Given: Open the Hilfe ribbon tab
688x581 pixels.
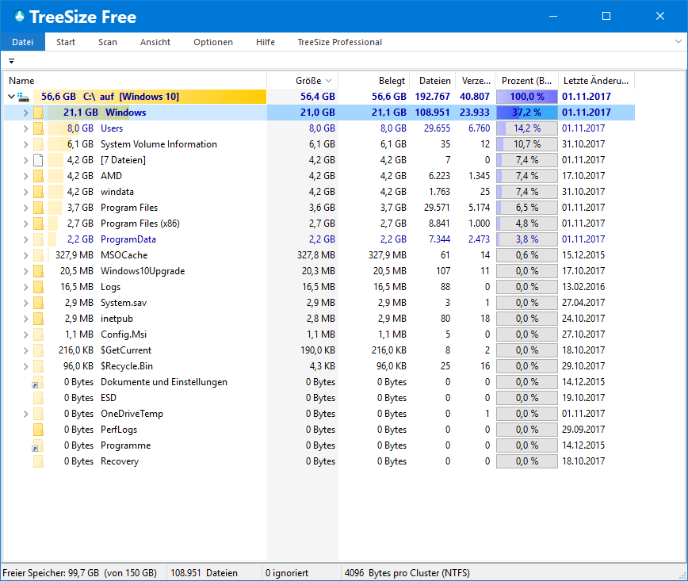Looking at the screenshot, I should [x=266, y=42].
